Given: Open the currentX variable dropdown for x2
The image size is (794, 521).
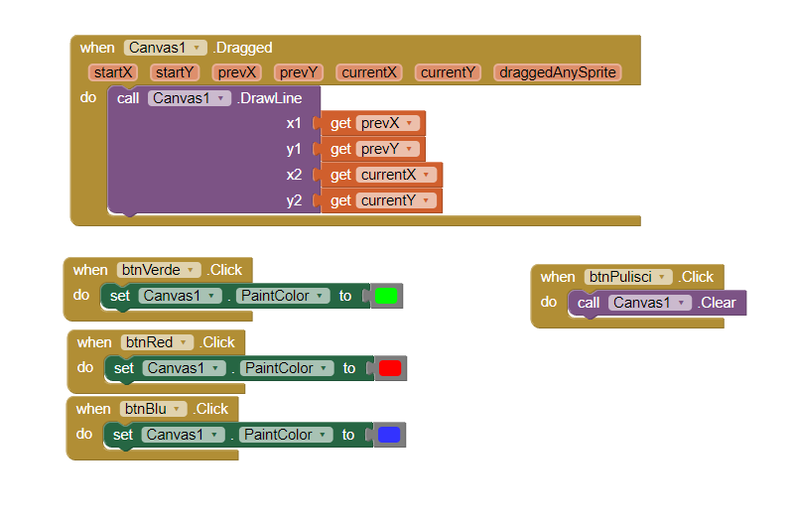Looking at the screenshot, I should tap(427, 175).
